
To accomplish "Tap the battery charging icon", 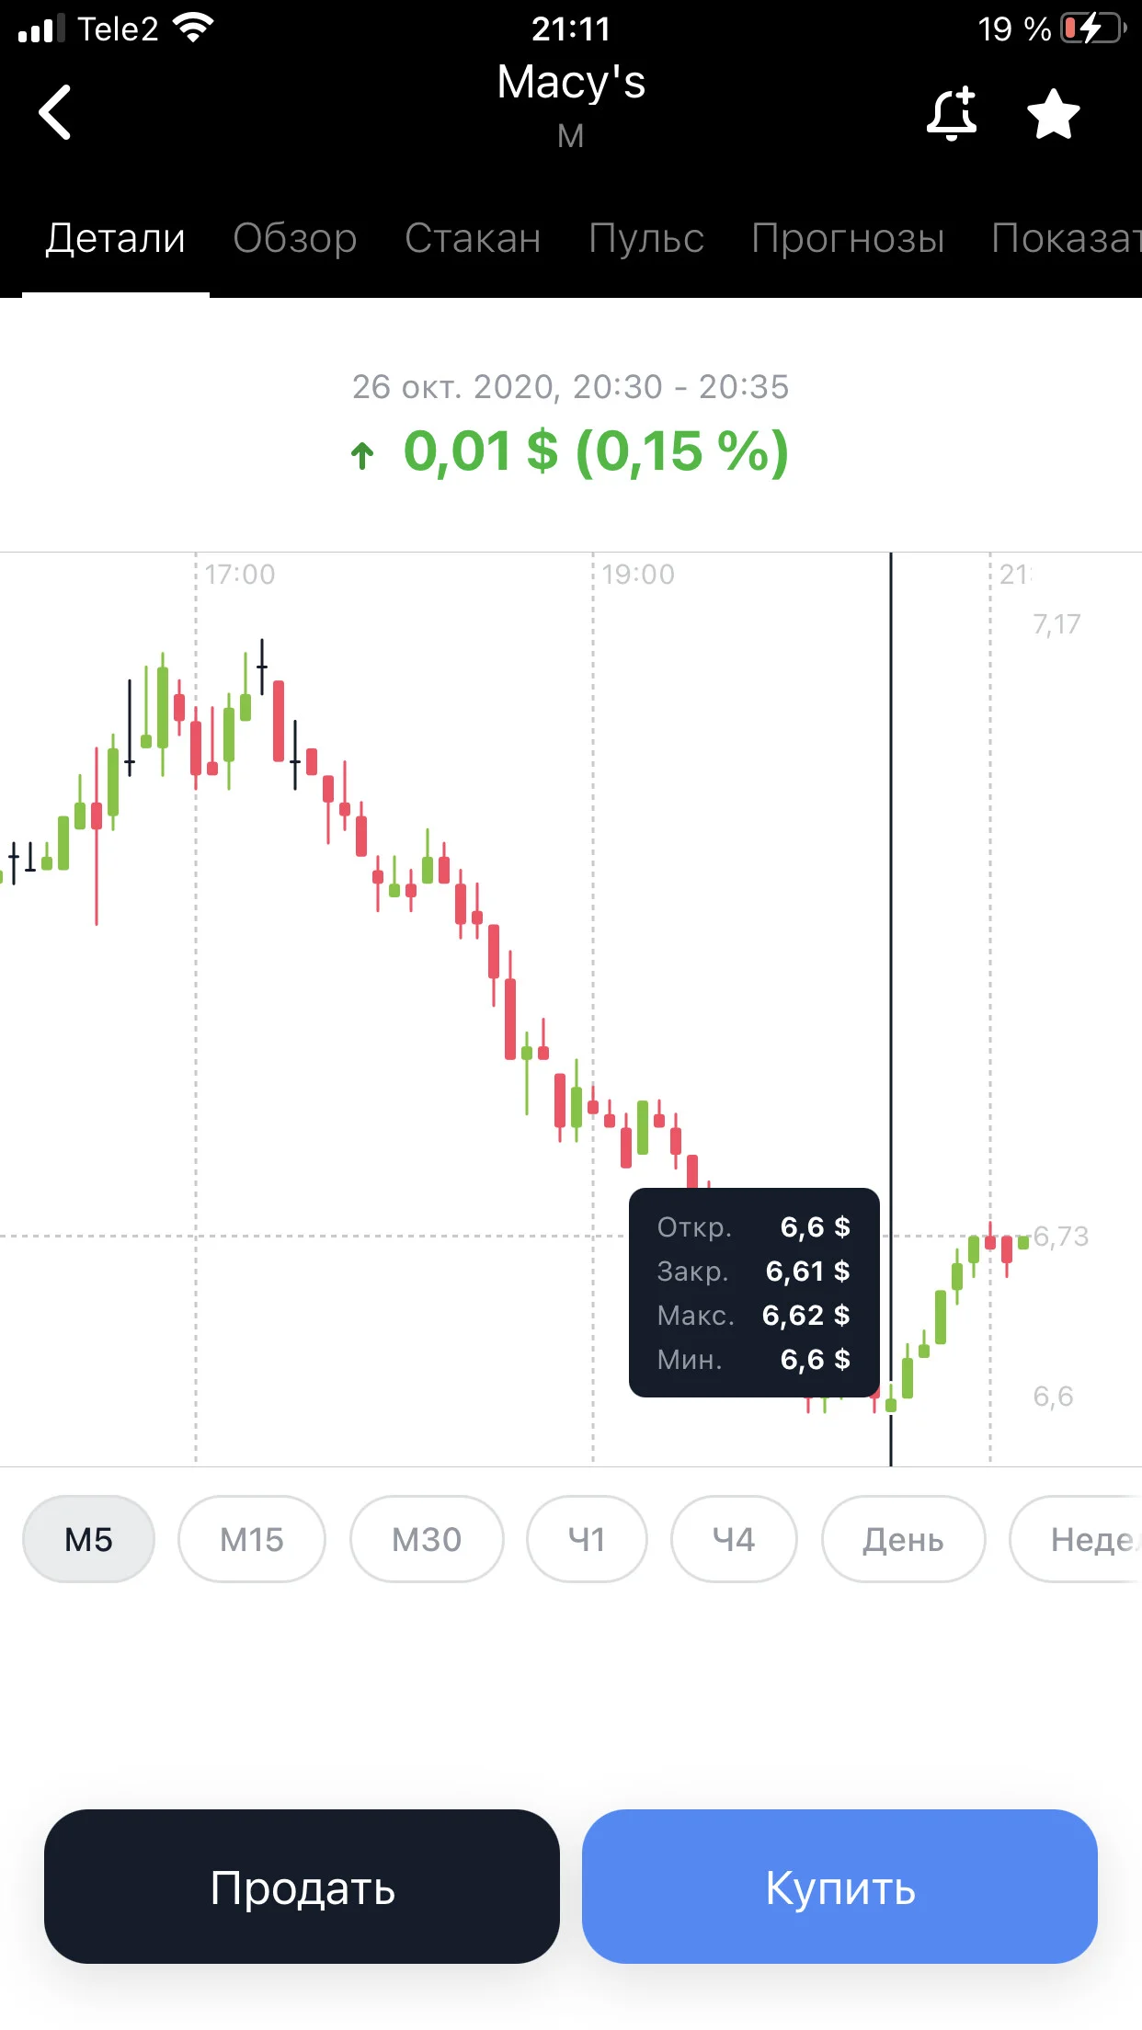I will point(1093,29).
